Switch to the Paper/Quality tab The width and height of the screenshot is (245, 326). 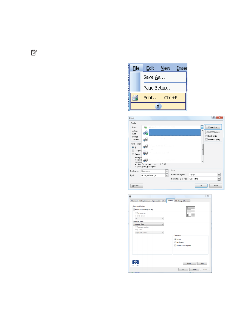[x=156, y=201]
